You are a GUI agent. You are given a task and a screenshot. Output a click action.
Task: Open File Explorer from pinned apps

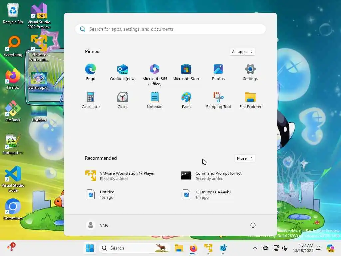(250, 100)
